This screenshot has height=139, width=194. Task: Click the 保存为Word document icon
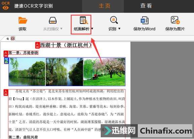144,20
